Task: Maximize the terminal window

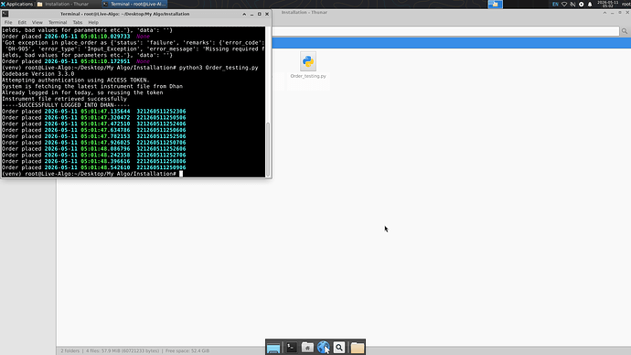Action: click(x=260, y=14)
